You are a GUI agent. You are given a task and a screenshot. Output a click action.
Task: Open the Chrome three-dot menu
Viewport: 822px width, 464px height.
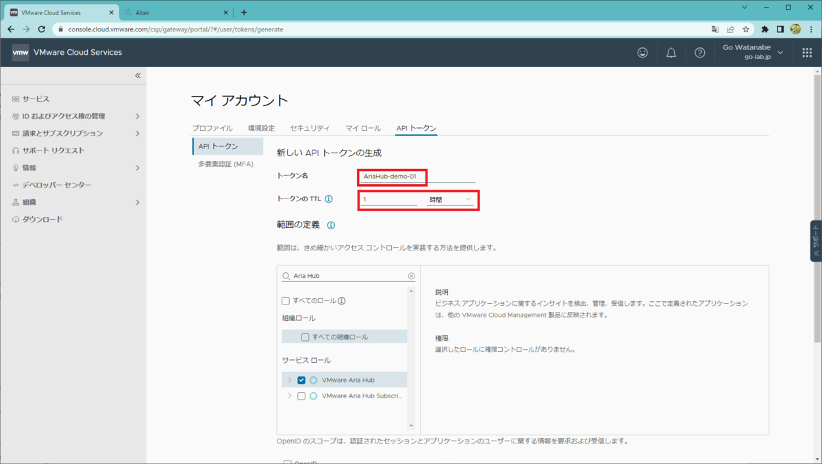click(x=812, y=29)
